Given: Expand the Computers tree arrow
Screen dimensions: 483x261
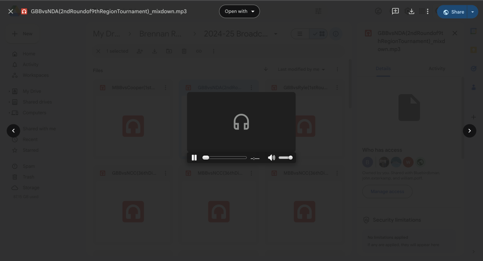Looking at the screenshot, I should click(x=9, y=113).
